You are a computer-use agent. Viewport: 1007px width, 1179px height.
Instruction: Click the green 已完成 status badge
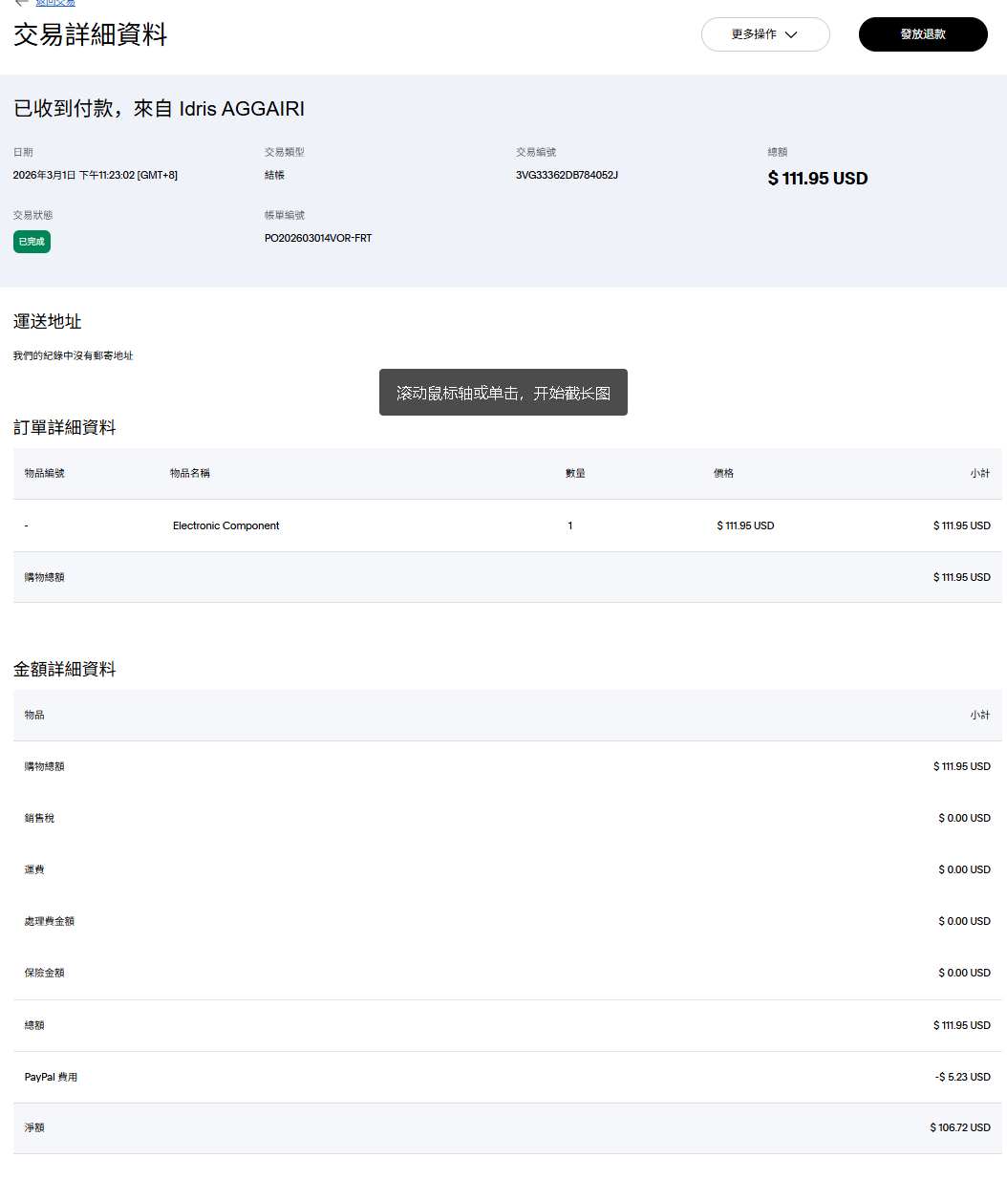click(32, 242)
